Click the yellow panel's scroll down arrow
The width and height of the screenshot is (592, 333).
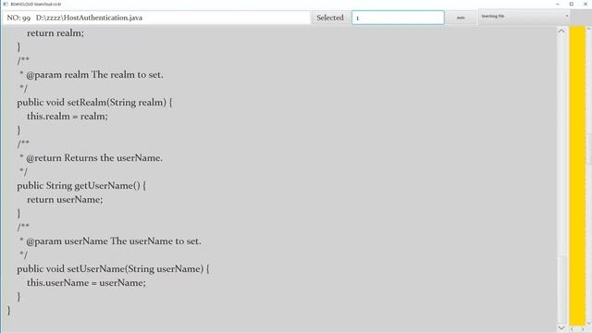tap(588, 323)
